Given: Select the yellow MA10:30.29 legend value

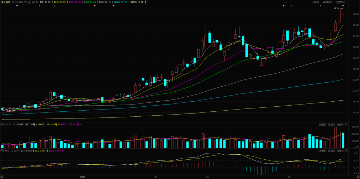Looking at the screenshot, I should (60, 2).
